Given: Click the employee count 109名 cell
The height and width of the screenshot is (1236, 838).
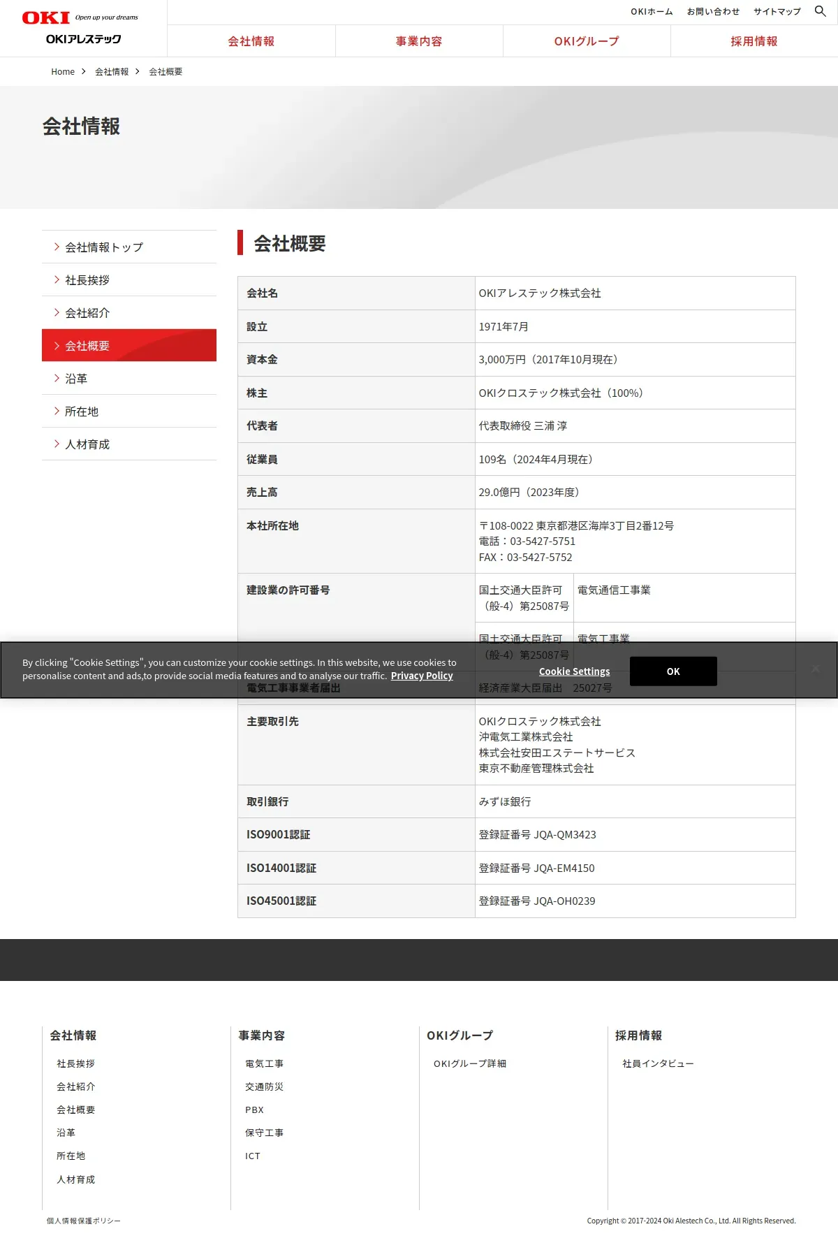Looking at the screenshot, I should (x=635, y=459).
